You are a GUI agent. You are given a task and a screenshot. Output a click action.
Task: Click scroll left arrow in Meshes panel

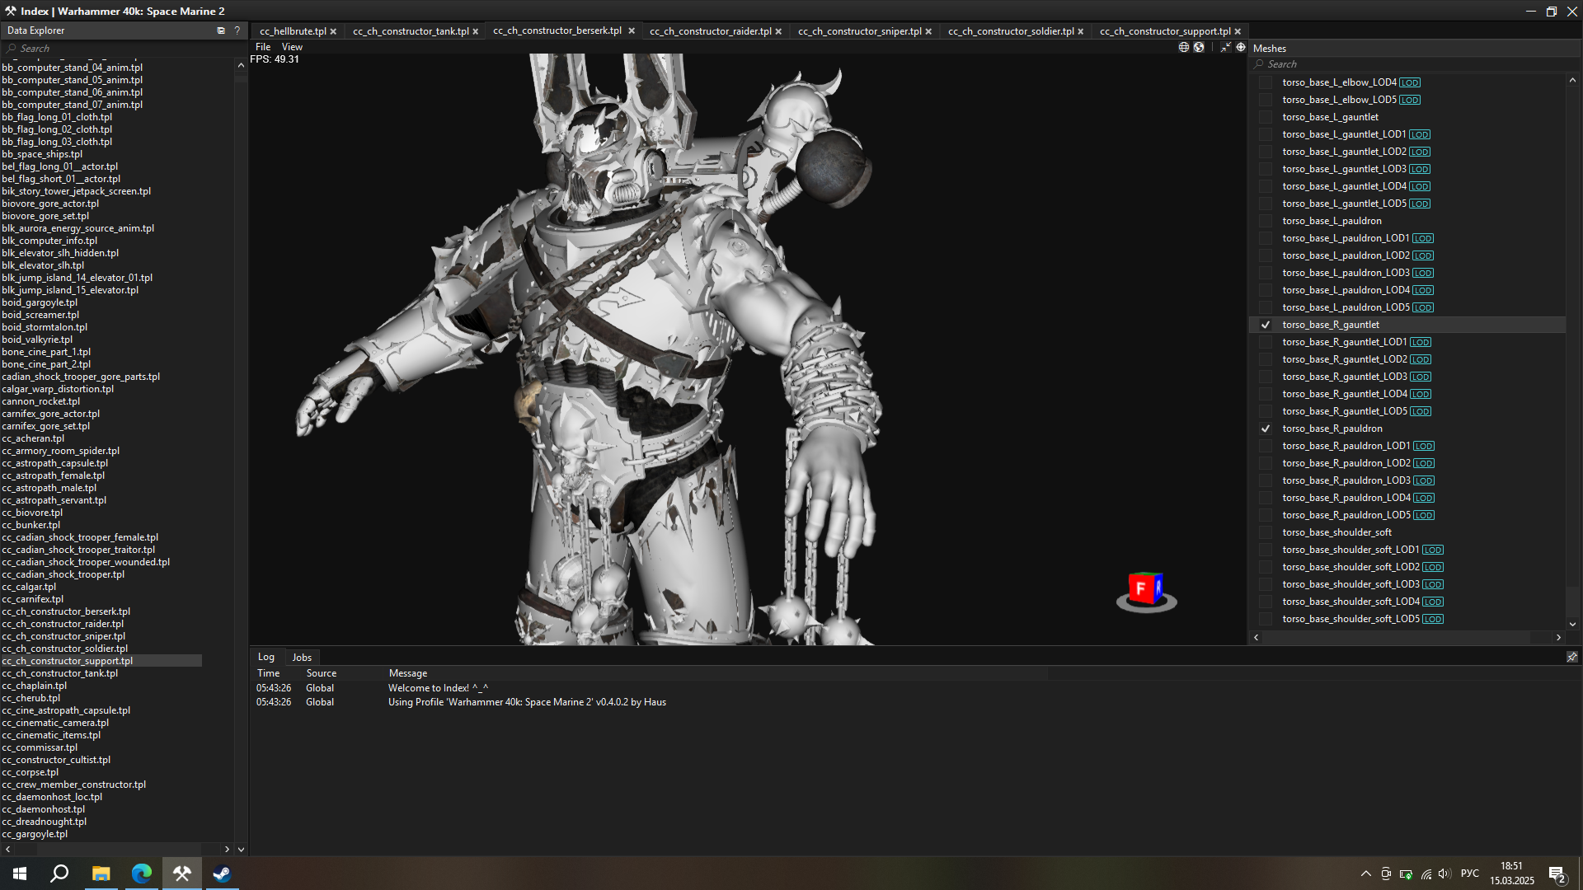pos(1257,637)
